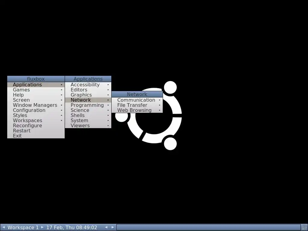Open File Transfer under Network
This screenshot has width=308, height=231.
click(x=137, y=105)
